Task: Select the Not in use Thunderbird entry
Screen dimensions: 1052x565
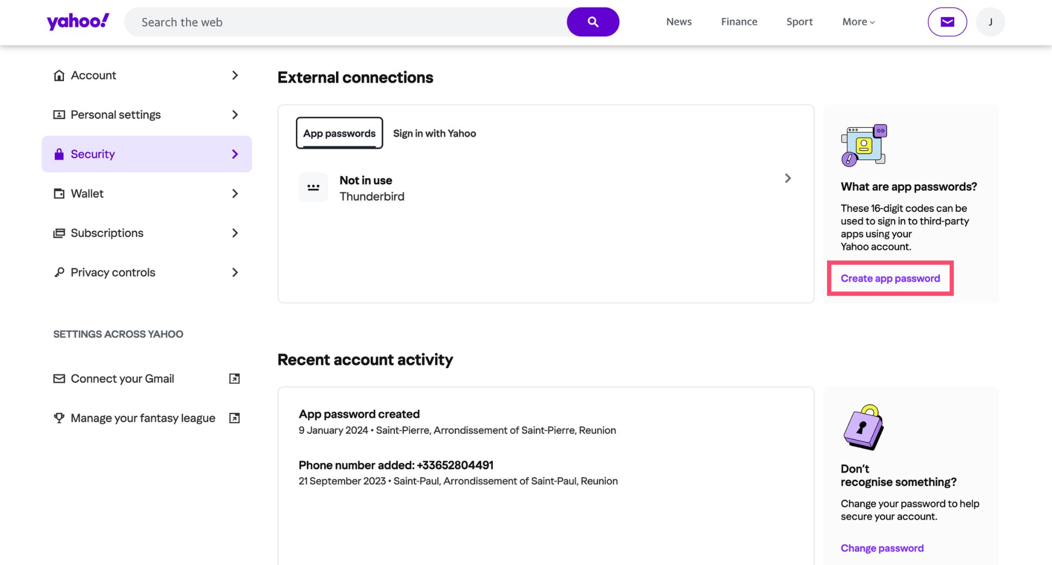Action: click(546, 187)
